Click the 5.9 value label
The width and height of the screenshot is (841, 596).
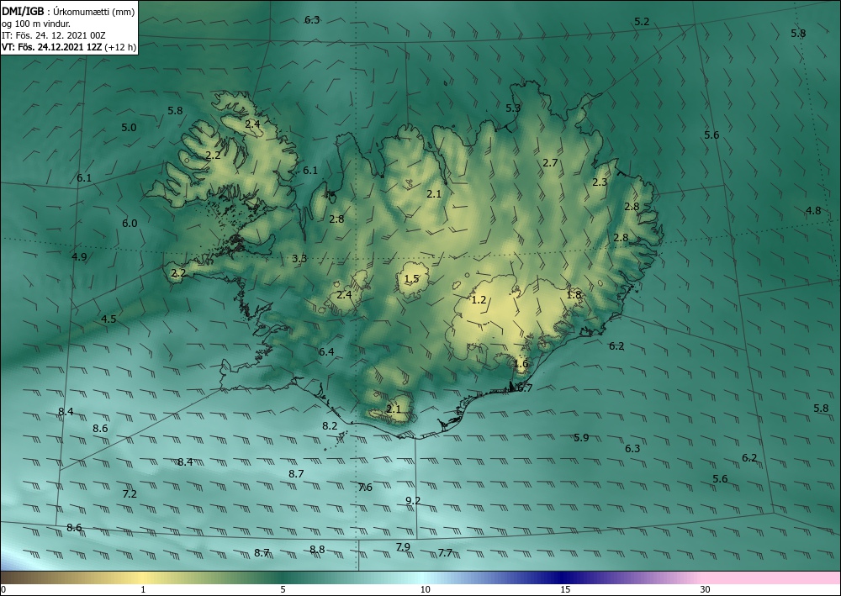(x=581, y=438)
